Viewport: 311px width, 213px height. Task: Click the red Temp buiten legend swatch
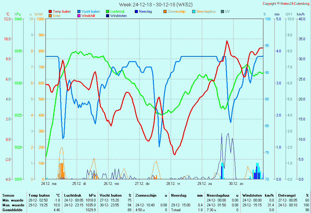pos(50,11)
